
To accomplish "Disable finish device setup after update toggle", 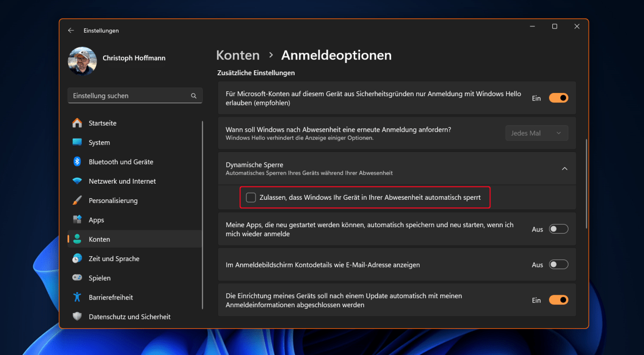I will click(558, 300).
